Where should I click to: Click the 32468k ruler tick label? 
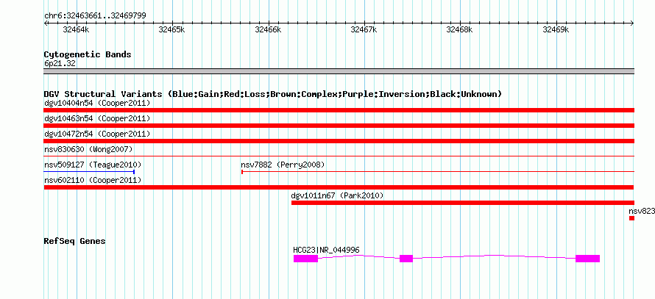[x=460, y=29]
